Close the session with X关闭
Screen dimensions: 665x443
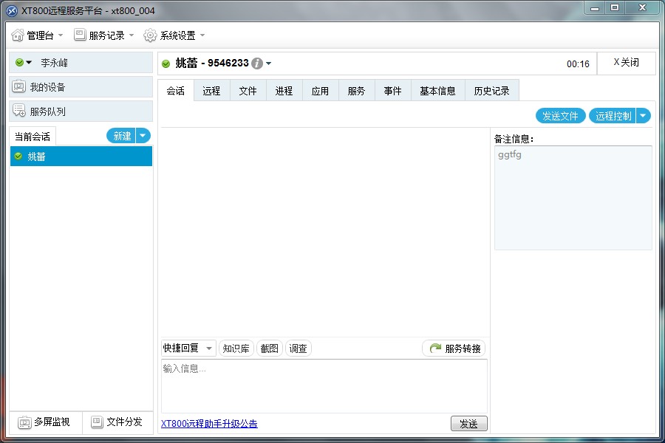pos(627,63)
